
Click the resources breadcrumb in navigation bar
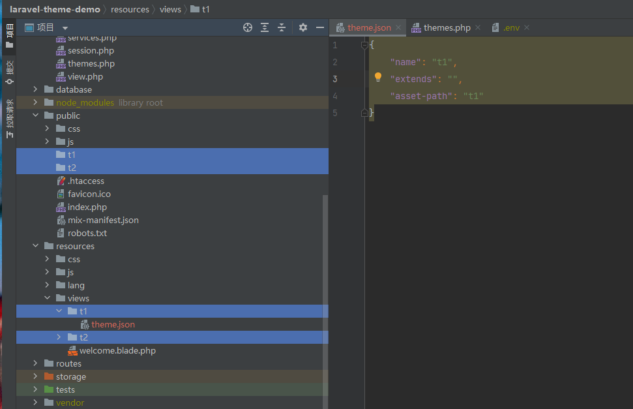click(130, 9)
